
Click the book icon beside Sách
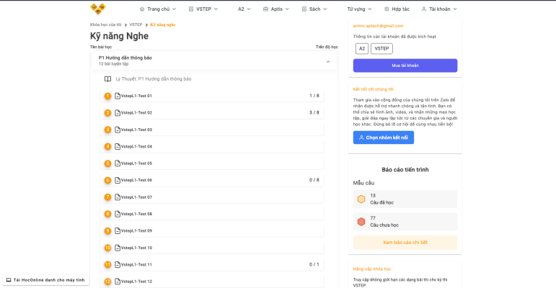(x=304, y=9)
